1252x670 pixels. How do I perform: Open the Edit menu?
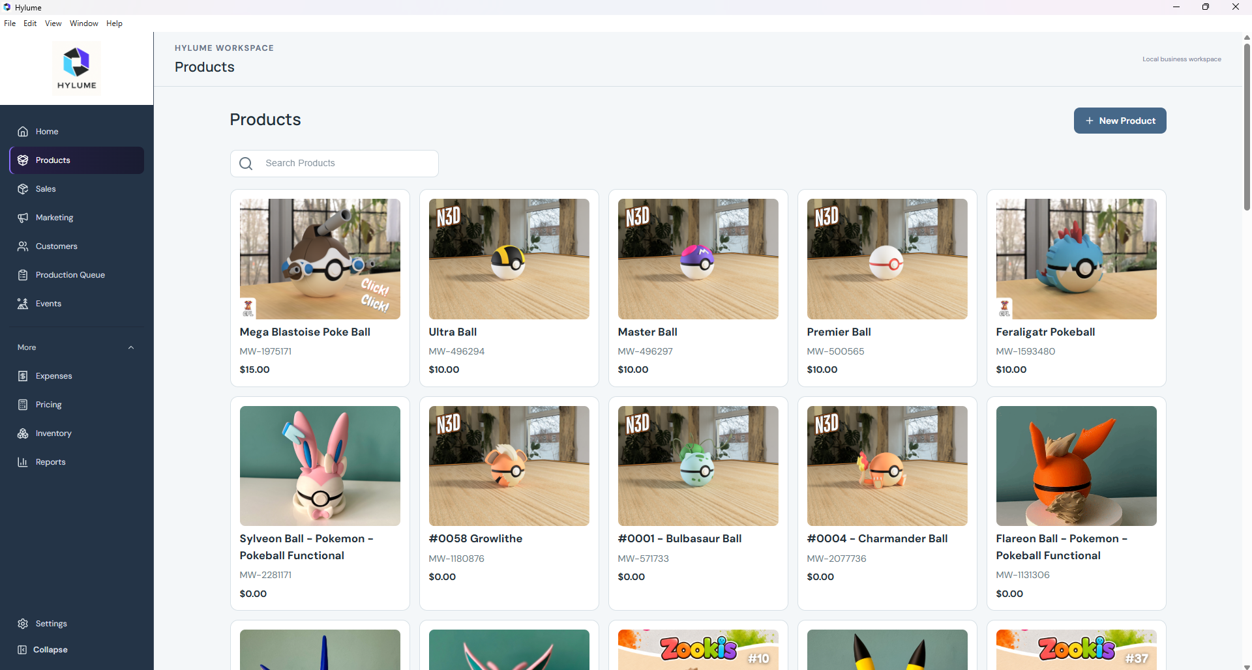point(30,23)
